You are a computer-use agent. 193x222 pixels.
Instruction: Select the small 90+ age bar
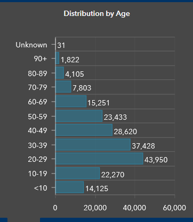[x=58, y=58]
